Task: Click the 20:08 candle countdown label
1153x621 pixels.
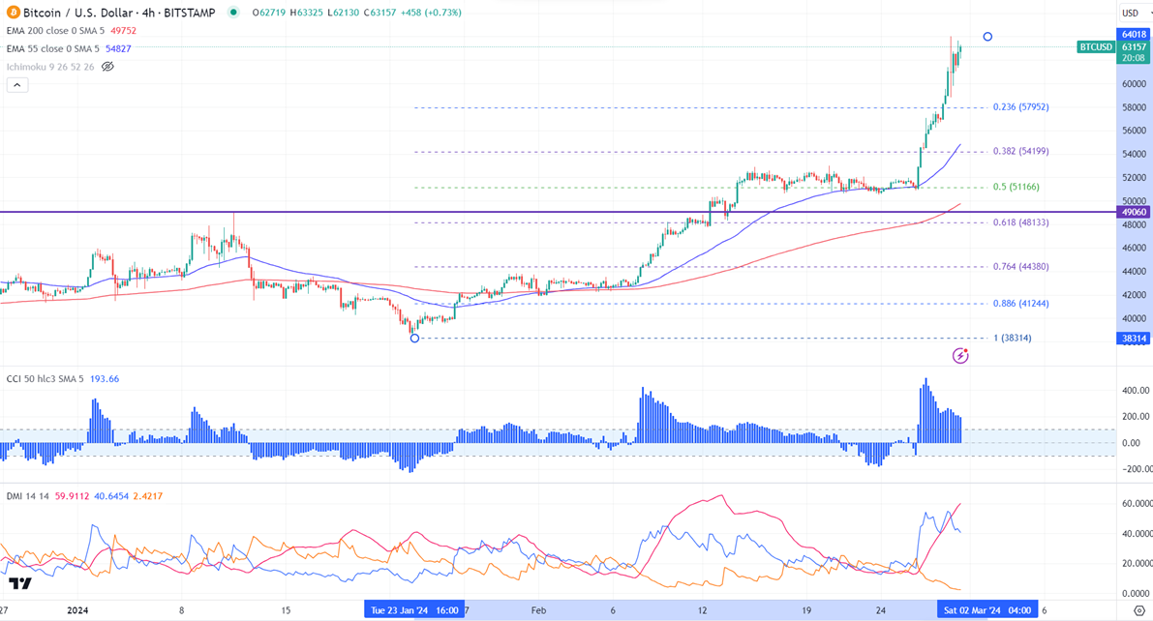Action: 1133,58
